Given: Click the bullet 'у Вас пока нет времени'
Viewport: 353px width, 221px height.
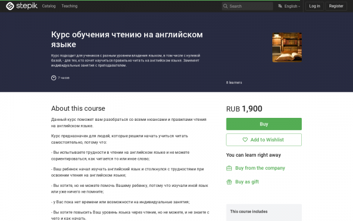Looking at the screenshot, I should 121,202.
